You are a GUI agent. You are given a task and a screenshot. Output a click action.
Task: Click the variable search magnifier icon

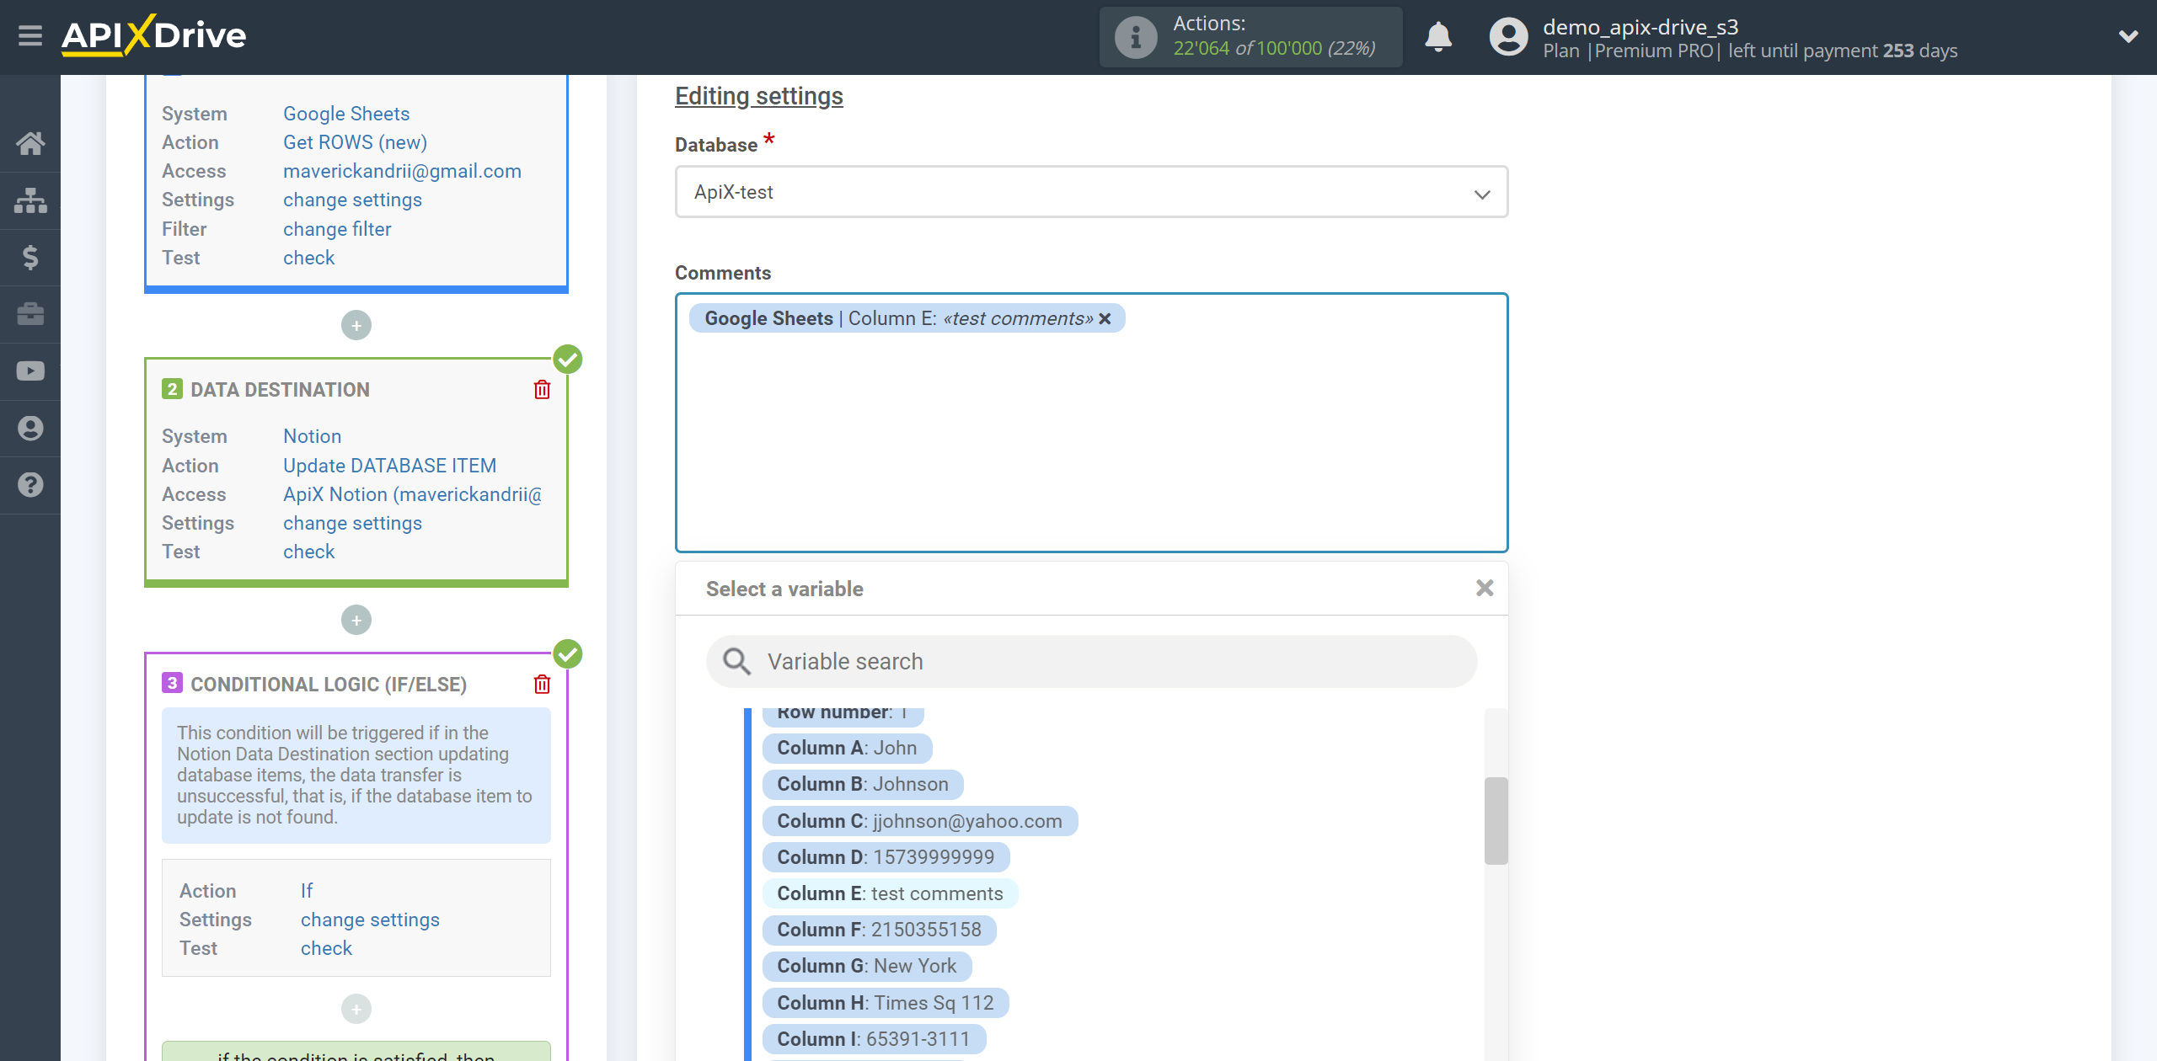(736, 661)
